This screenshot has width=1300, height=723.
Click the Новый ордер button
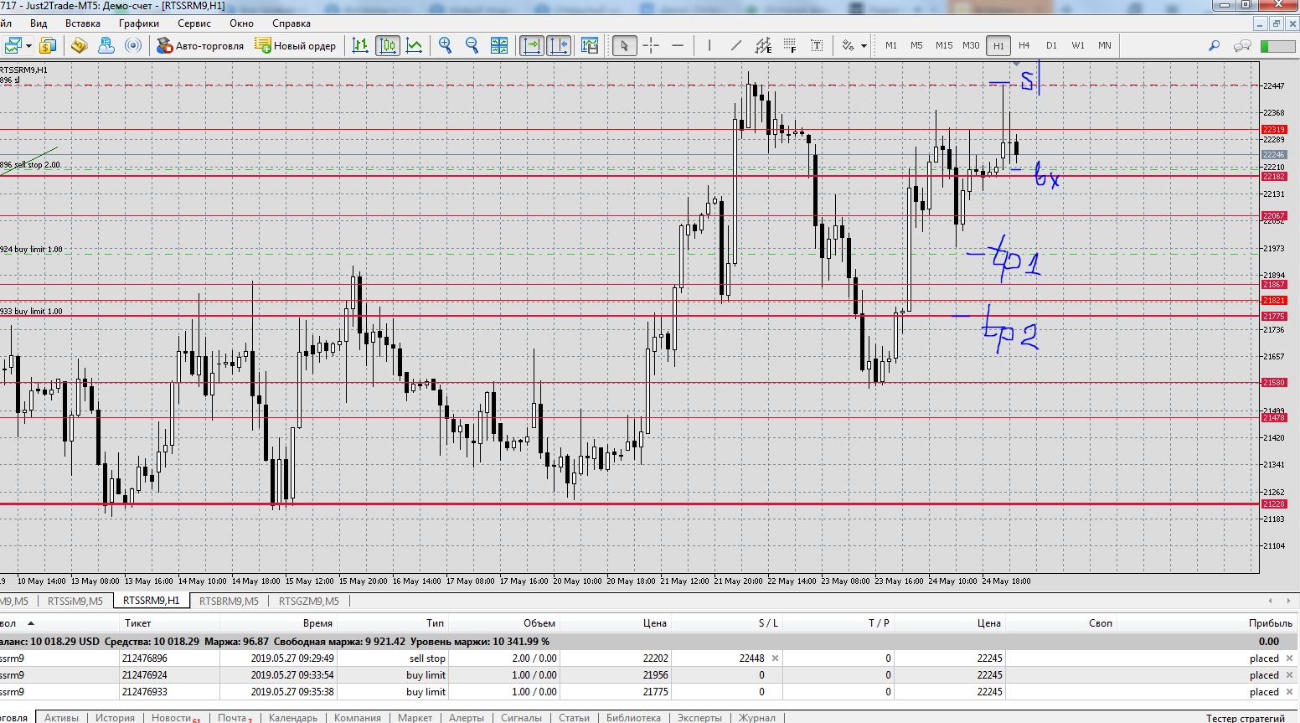pos(296,45)
